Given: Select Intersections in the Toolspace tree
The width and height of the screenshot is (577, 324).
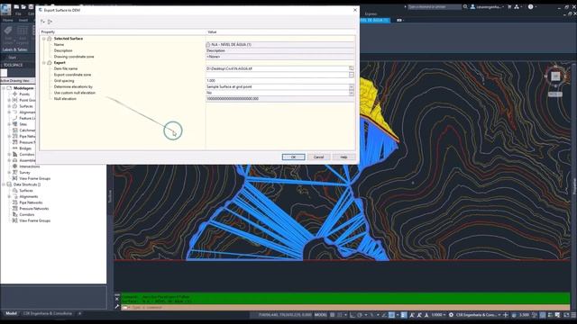Looking at the screenshot, I should click(x=30, y=166).
